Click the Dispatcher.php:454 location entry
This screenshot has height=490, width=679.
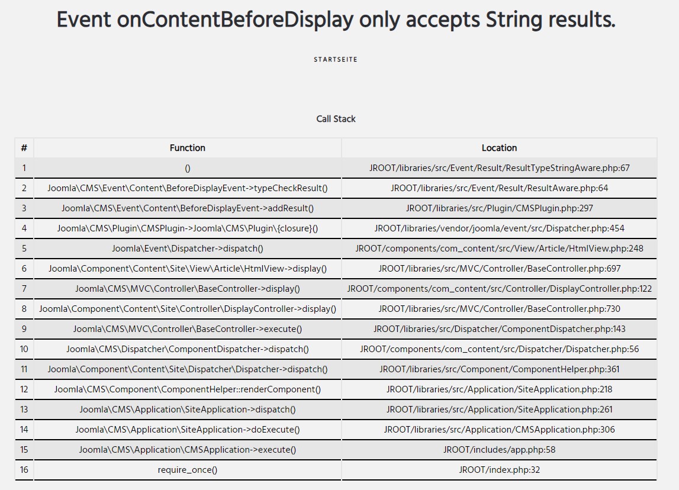click(499, 228)
